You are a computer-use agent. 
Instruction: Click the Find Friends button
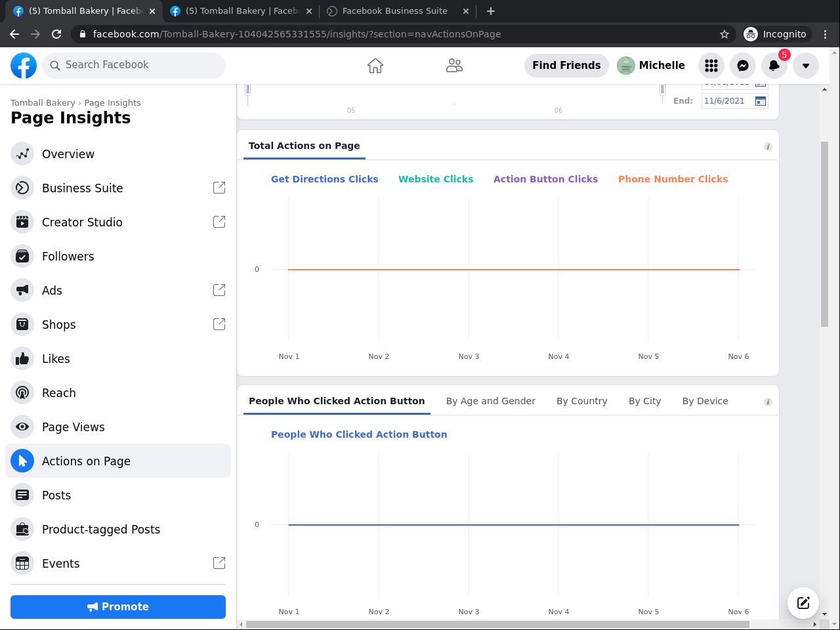click(566, 66)
